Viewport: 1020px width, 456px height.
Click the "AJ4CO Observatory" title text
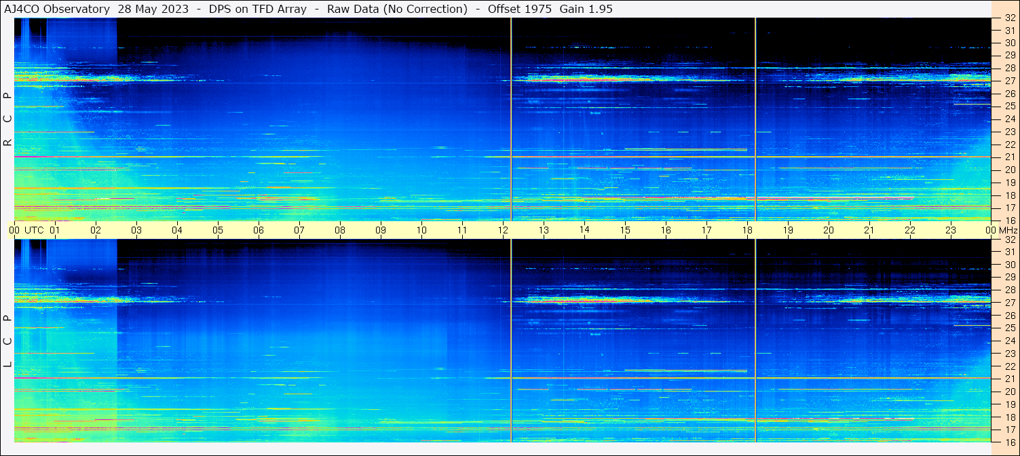[x=57, y=9]
